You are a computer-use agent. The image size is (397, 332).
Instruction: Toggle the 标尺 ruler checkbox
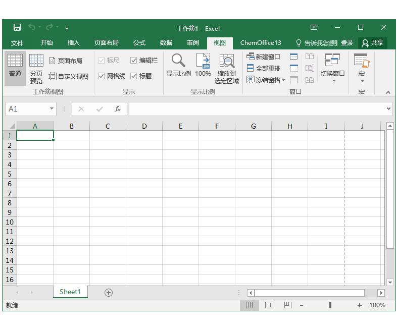pyautogui.click(x=102, y=61)
